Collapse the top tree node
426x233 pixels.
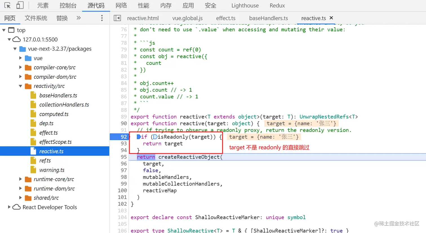[4, 30]
